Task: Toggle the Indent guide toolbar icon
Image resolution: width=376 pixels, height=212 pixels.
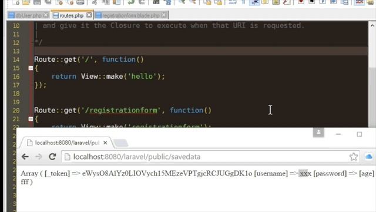Action: point(254,2)
